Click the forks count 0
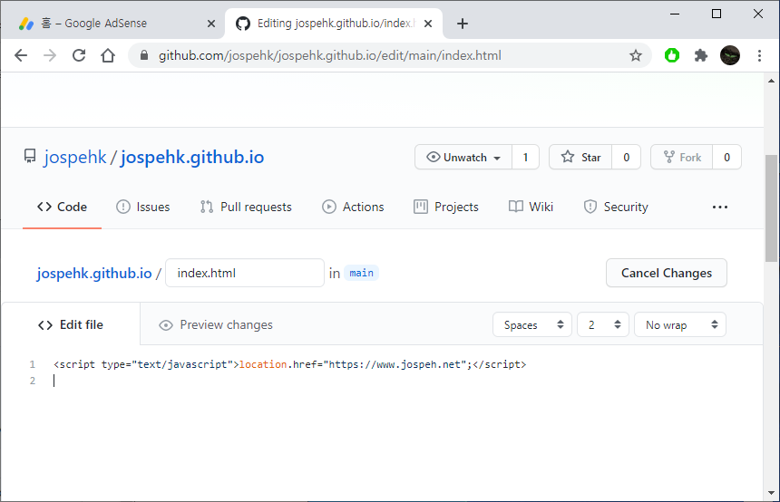The image size is (780, 502). pyautogui.click(x=726, y=157)
